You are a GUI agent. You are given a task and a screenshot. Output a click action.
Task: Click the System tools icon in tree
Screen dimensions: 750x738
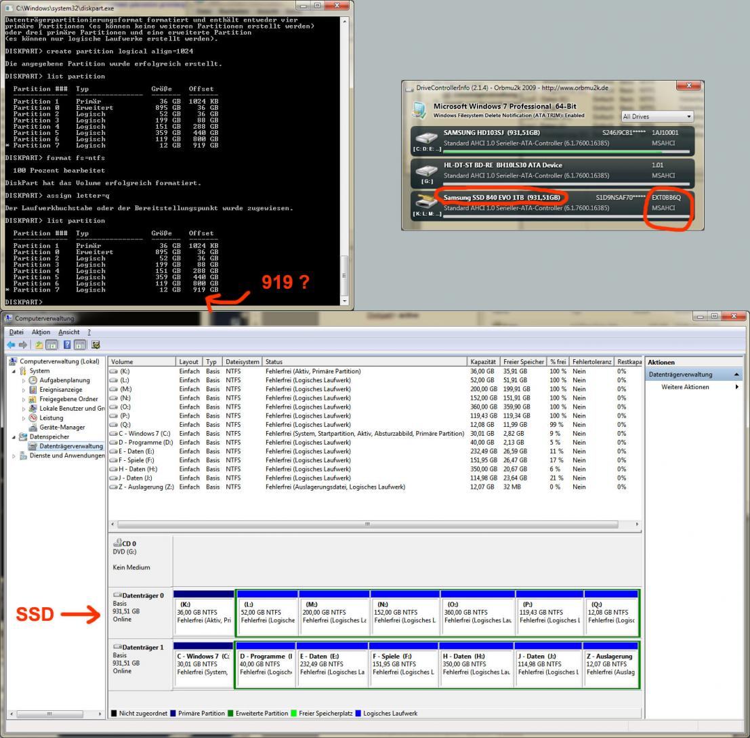22,371
